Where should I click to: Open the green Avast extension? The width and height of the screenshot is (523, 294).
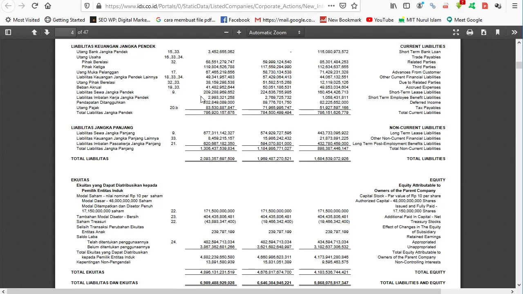pyautogui.click(x=472, y=6)
